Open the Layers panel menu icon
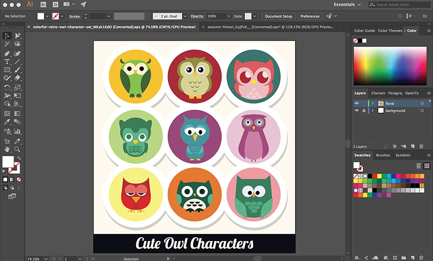 coord(429,93)
